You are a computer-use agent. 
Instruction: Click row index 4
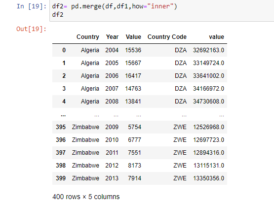[x=64, y=102]
